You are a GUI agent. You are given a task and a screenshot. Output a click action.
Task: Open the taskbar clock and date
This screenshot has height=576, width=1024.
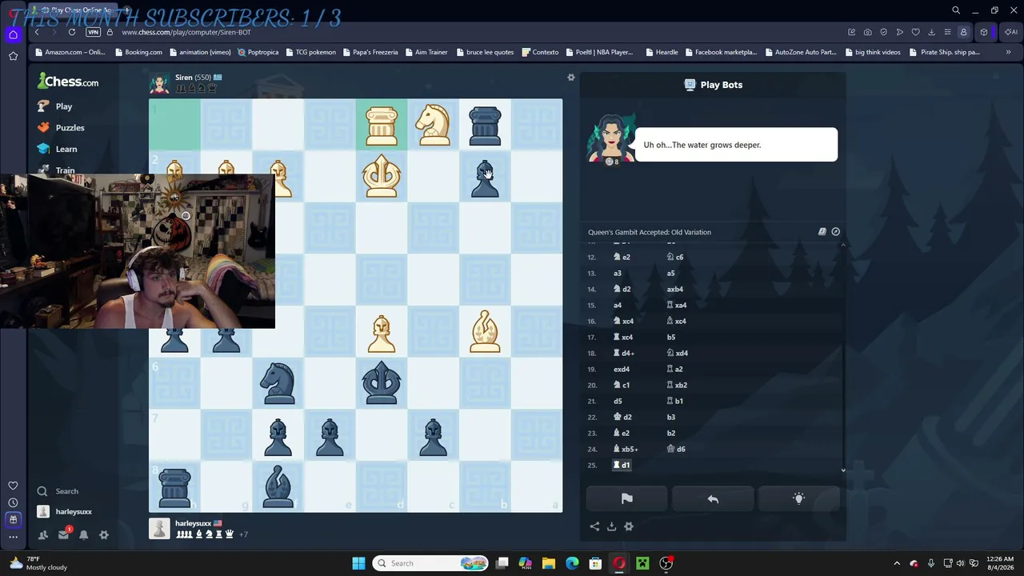[x=1000, y=563]
